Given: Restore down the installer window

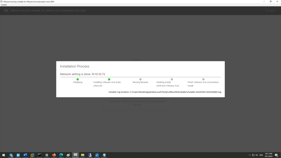Looking at the screenshot, I should pos(271,2).
